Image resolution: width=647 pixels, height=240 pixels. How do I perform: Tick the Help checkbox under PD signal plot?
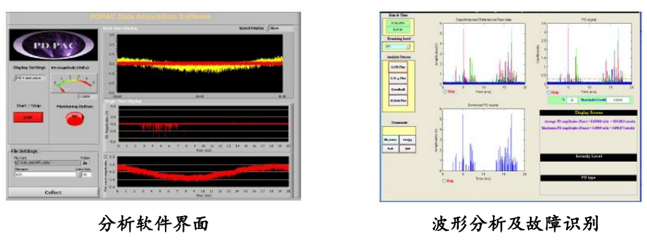pos(549,93)
